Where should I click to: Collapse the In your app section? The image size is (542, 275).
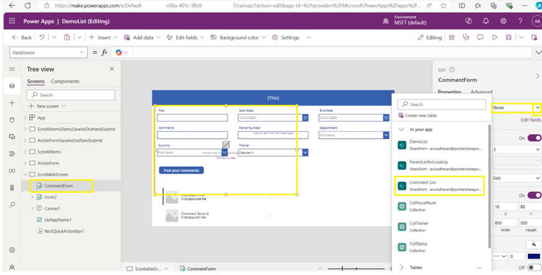point(402,129)
